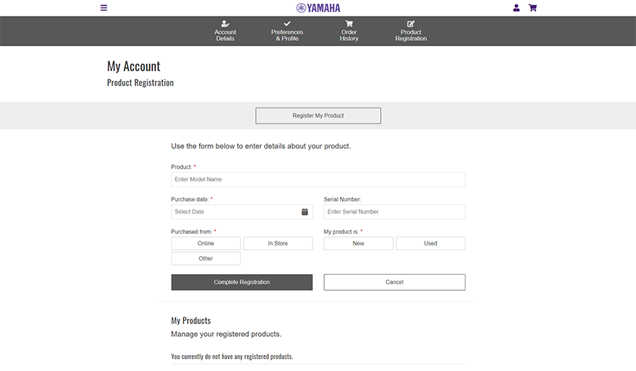Click the Preferences & Profile checkmark icon
The image size is (636, 371).
click(287, 24)
